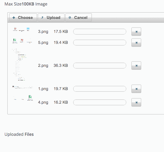Click the 36.3 KB file size text
164x152 pixels.
61,66
